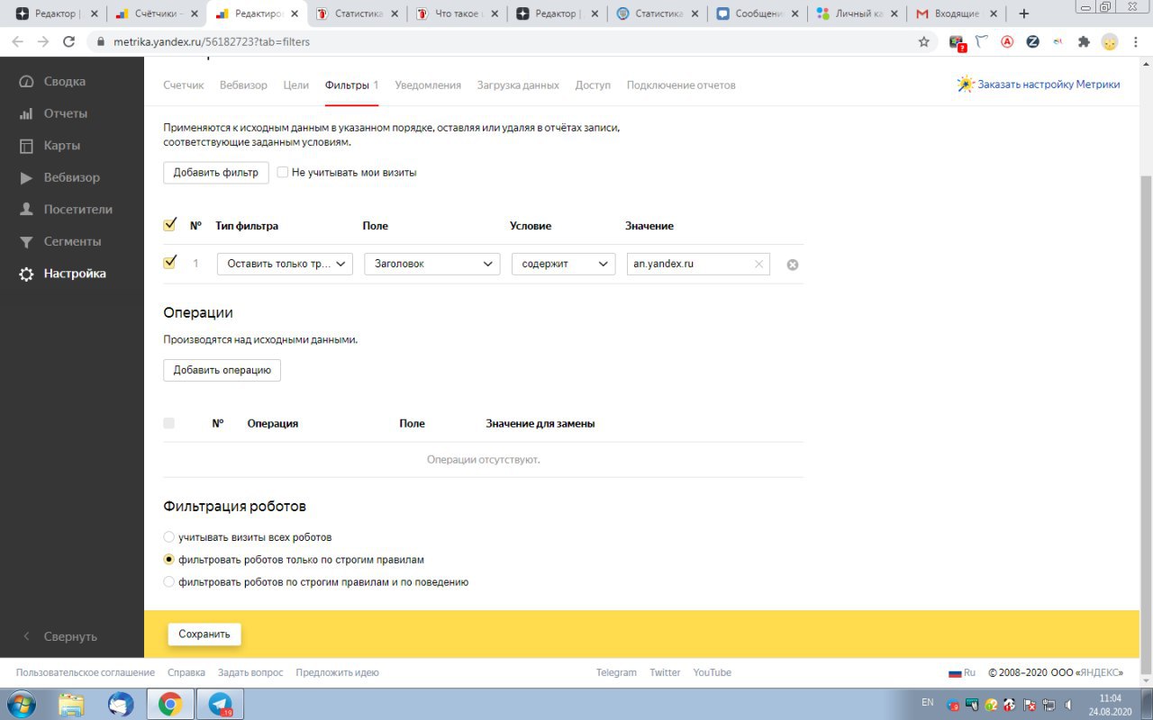Switch to Уведомления tab
Viewport: 1153px width, 720px height.
tap(428, 85)
